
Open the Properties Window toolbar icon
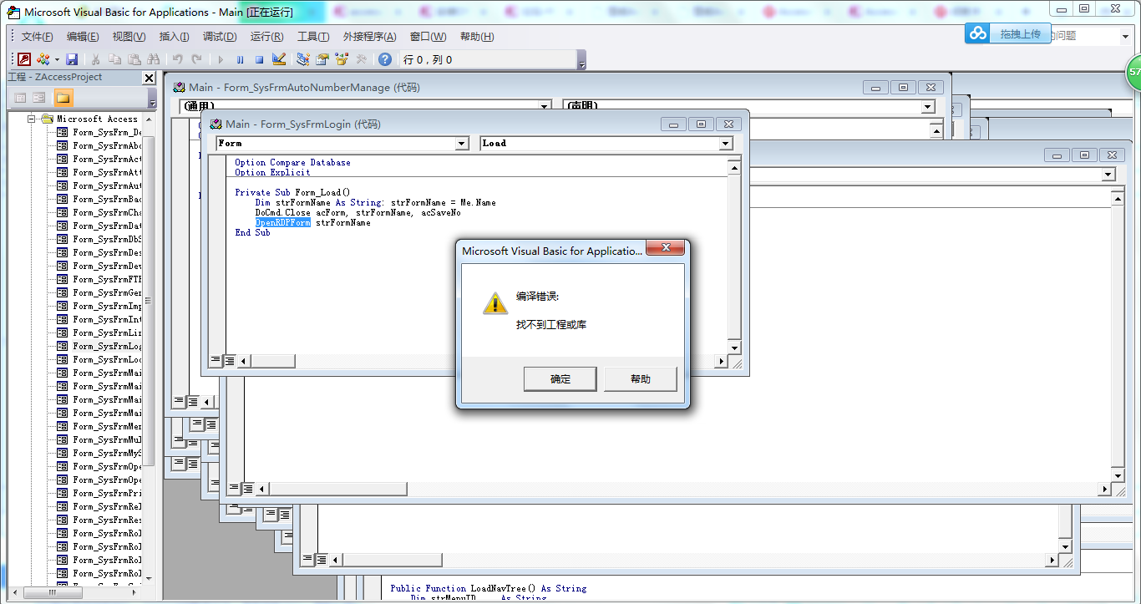coord(322,59)
